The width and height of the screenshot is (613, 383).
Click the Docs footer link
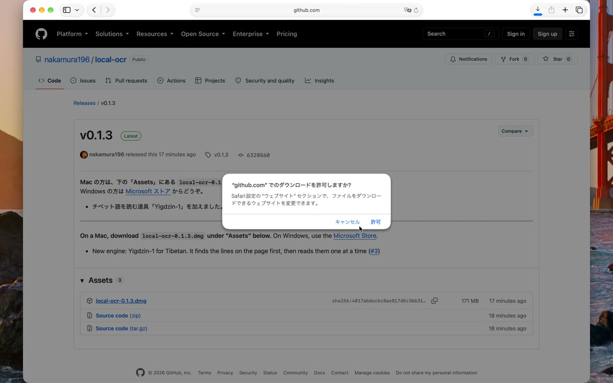pos(319,373)
